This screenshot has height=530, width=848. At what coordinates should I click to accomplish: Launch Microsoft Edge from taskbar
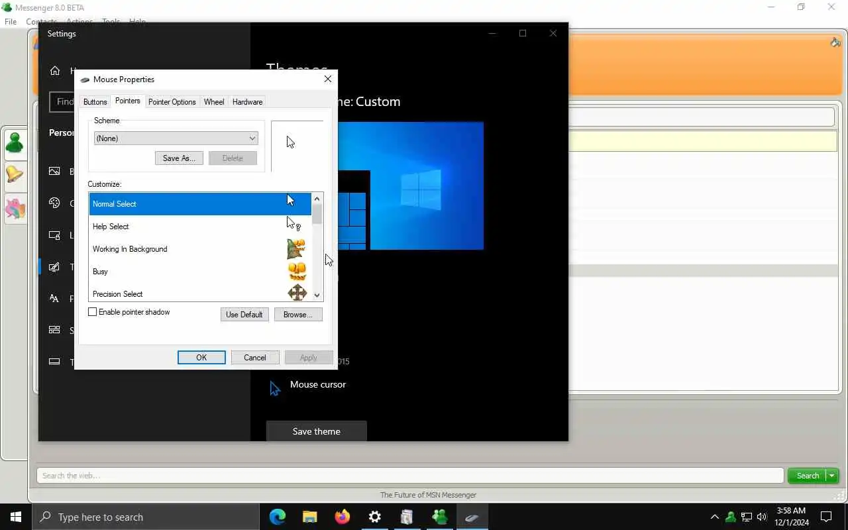click(x=278, y=517)
